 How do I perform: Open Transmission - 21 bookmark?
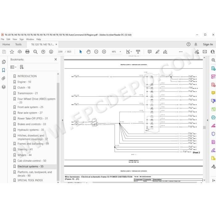(x=28, y=93)
